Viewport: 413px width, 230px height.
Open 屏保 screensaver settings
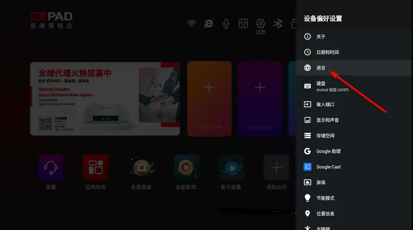pos(321,182)
